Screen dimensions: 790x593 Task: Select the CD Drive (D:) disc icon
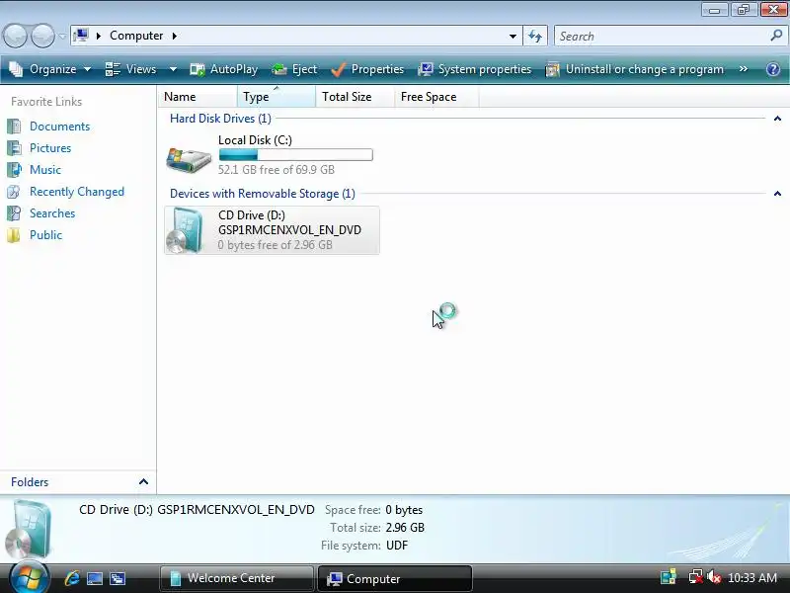point(185,230)
